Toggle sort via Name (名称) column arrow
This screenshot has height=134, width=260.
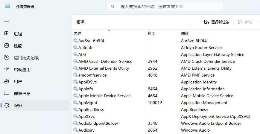(x=109, y=31)
